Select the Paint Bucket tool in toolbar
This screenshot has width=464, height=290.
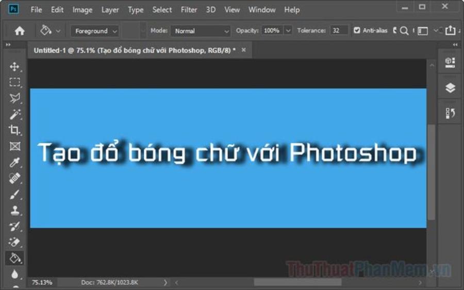click(x=14, y=258)
